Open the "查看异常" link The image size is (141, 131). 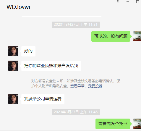coord(77,86)
